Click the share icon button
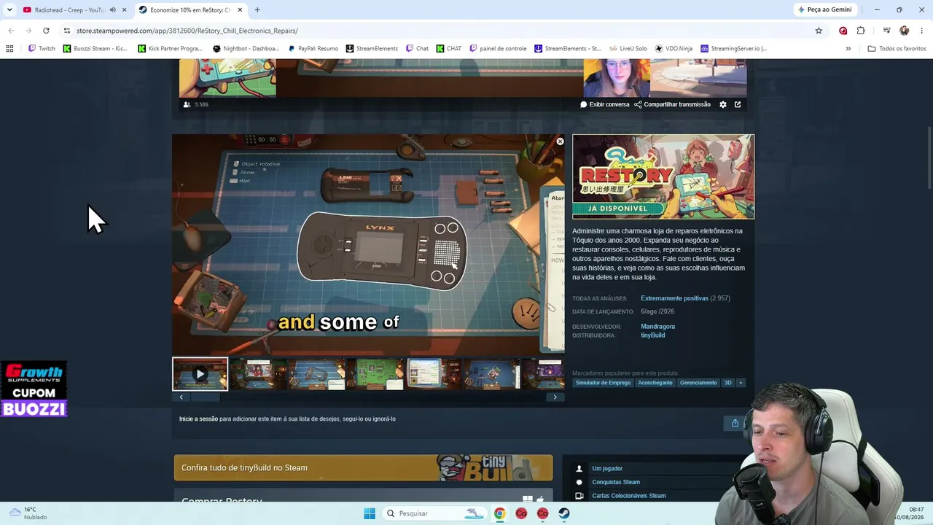Viewport: 933px width, 525px height. pos(735,423)
